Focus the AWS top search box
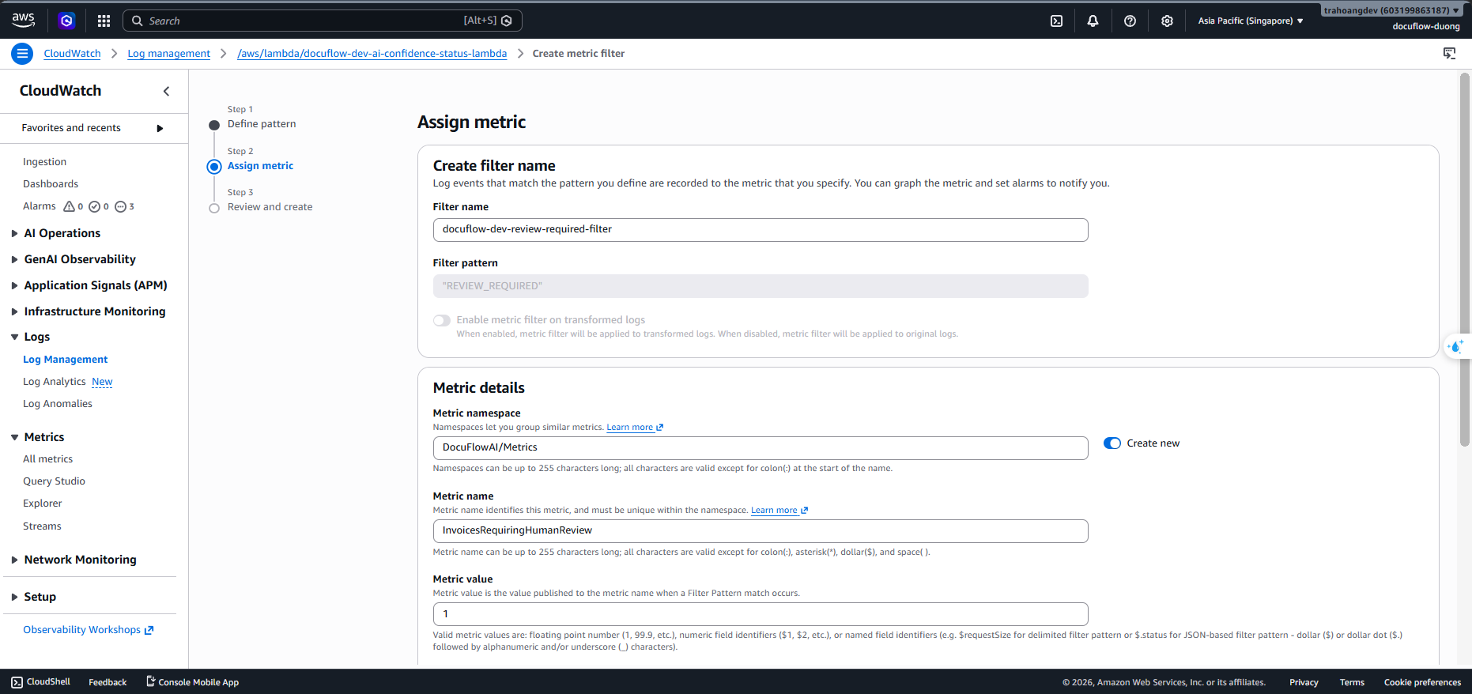 point(323,21)
